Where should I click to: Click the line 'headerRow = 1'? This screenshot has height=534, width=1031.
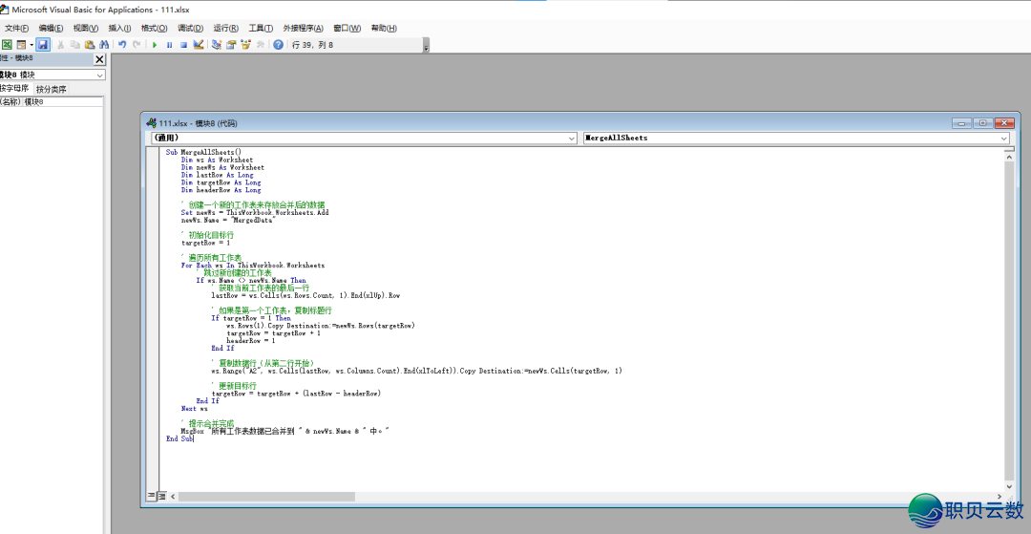[x=250, y=341]
